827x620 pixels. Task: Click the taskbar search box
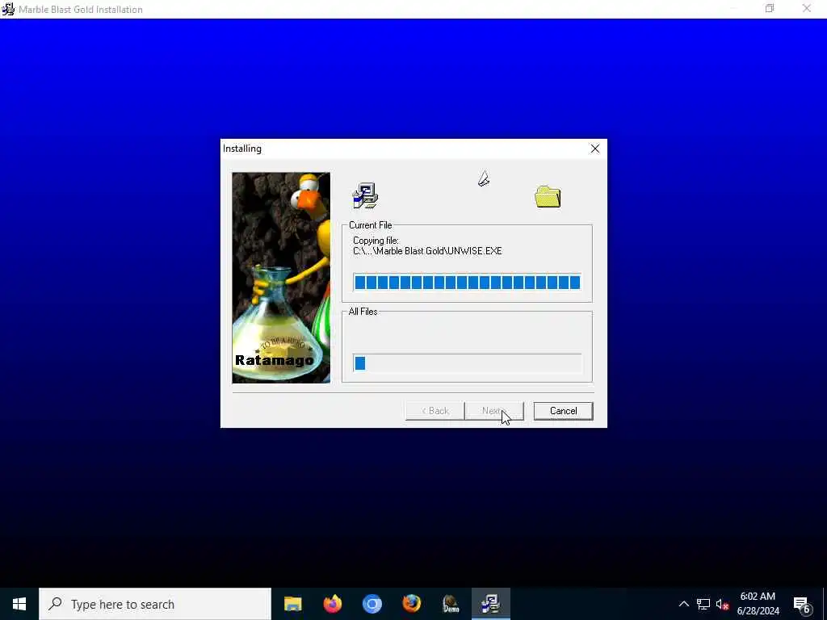tap(155, 604)
